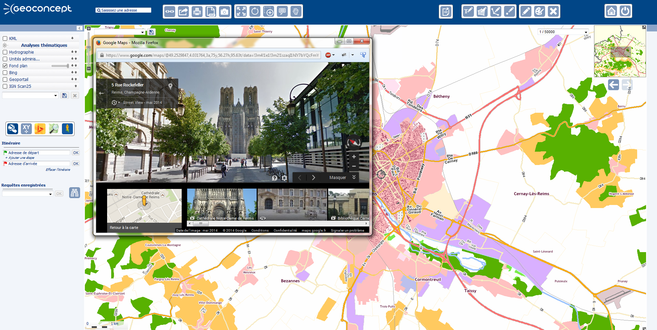Click the delete annotations X icon
The height and width of the screenshot is (330, 657).
click(x=553, y=11)
